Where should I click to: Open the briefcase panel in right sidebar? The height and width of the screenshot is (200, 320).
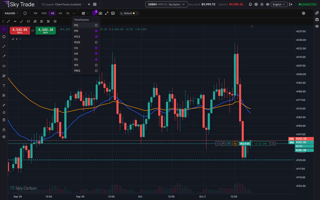(317, 19)
